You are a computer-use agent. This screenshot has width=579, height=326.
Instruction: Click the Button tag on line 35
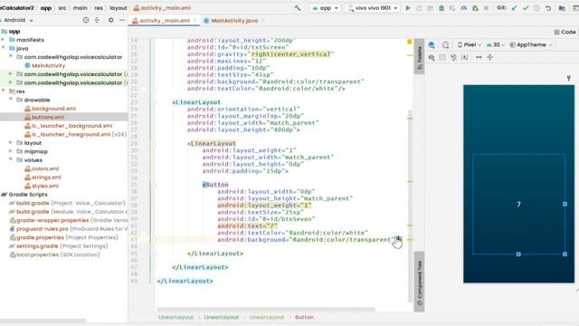pos(215,185)
